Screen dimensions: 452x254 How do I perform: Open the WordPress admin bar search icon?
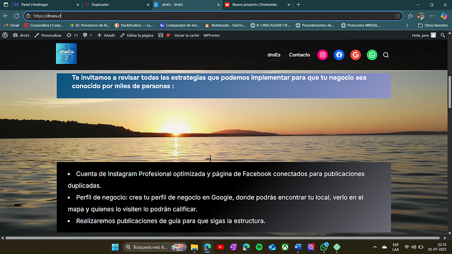pos(443,35)
